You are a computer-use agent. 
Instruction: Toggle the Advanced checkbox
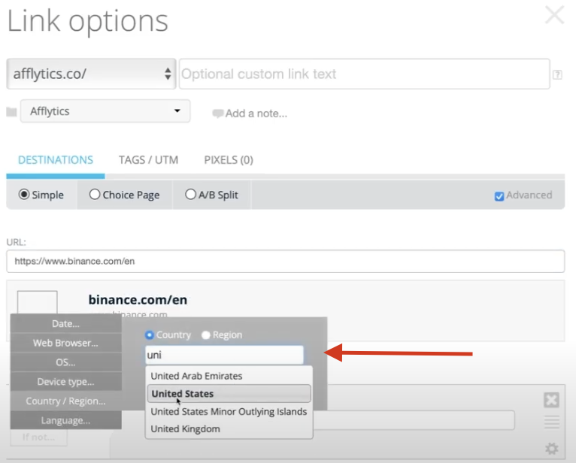[499, 196]
